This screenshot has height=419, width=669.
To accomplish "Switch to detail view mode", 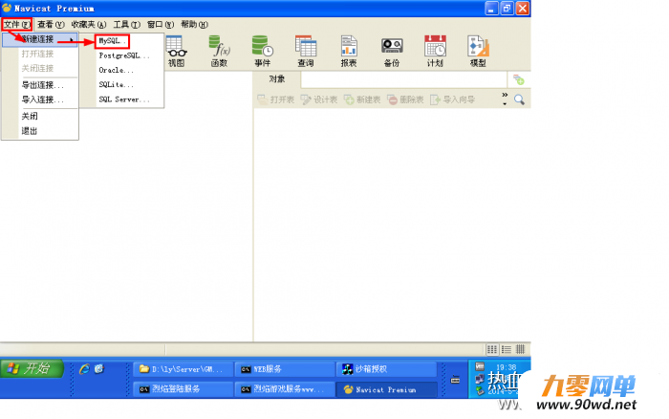I will point(521,350).
